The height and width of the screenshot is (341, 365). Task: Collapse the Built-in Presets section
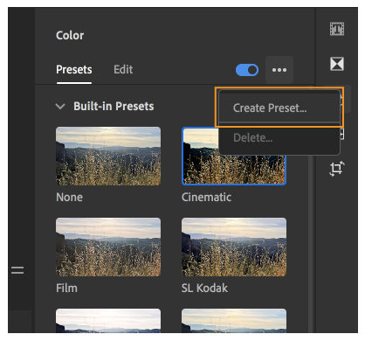pos(60,107)
